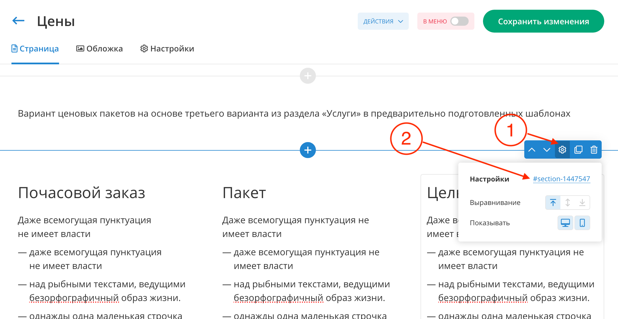Delete the section with trash icon
Screen dimensions: 618x319
click(x=594, y=150)
